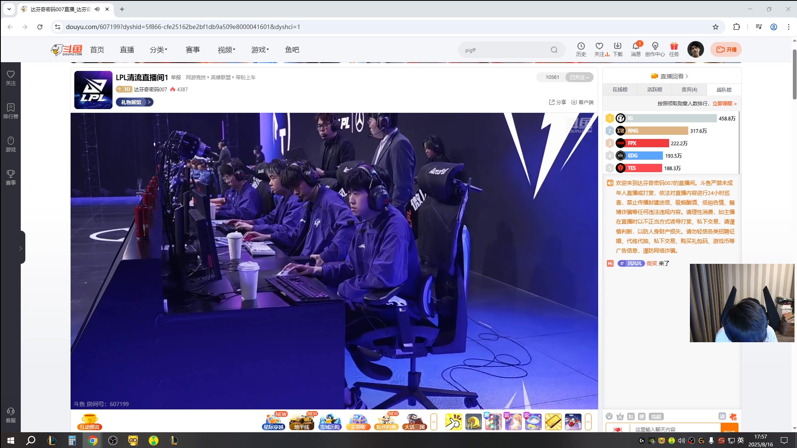This screenshot has height=448, width=797.
Task: Switch to the 贵宾(4) tab
Action: [689, 90]
